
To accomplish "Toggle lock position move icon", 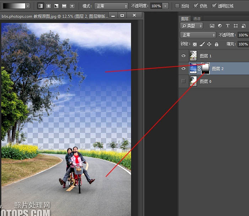I will (209, 44).
